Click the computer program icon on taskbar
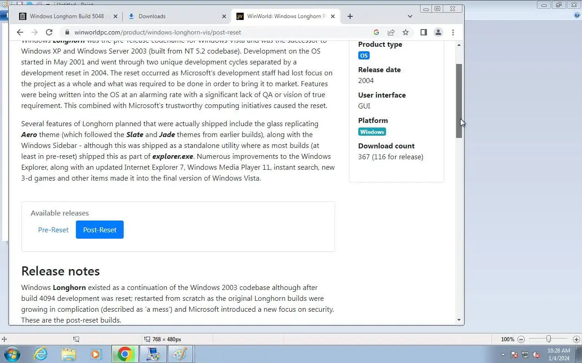The height and width of the screenshot is (363, 582). (x=153, y=354)
